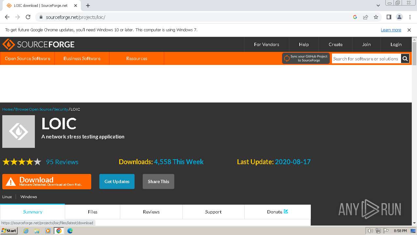
Task: Click the search magnifier button
Action: pyautogui.click(x=405, y=59)
